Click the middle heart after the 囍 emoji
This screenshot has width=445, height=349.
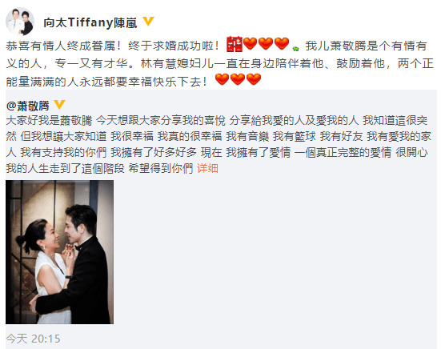click(266, 44)
